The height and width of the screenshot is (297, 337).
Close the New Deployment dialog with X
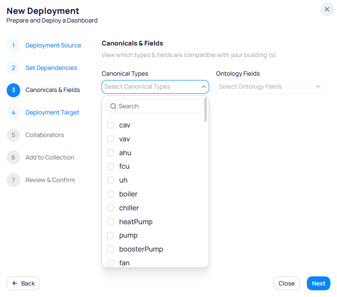click(x=327, y=10)
